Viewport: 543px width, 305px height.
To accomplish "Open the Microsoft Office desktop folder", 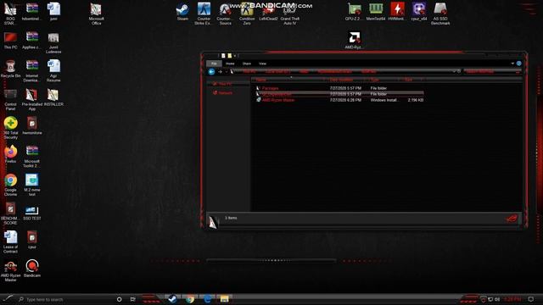I will tap(96, 14).
